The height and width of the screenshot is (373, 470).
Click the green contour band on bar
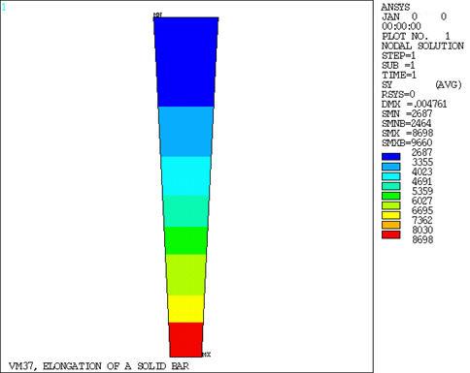[186, 240]
